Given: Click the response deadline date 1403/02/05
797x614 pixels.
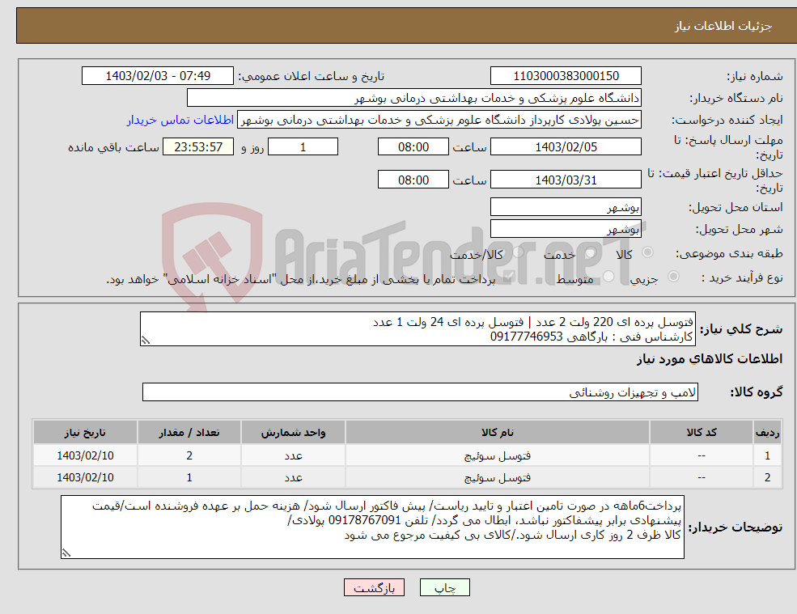Looking at the screenshot, I should pos(566,147).
